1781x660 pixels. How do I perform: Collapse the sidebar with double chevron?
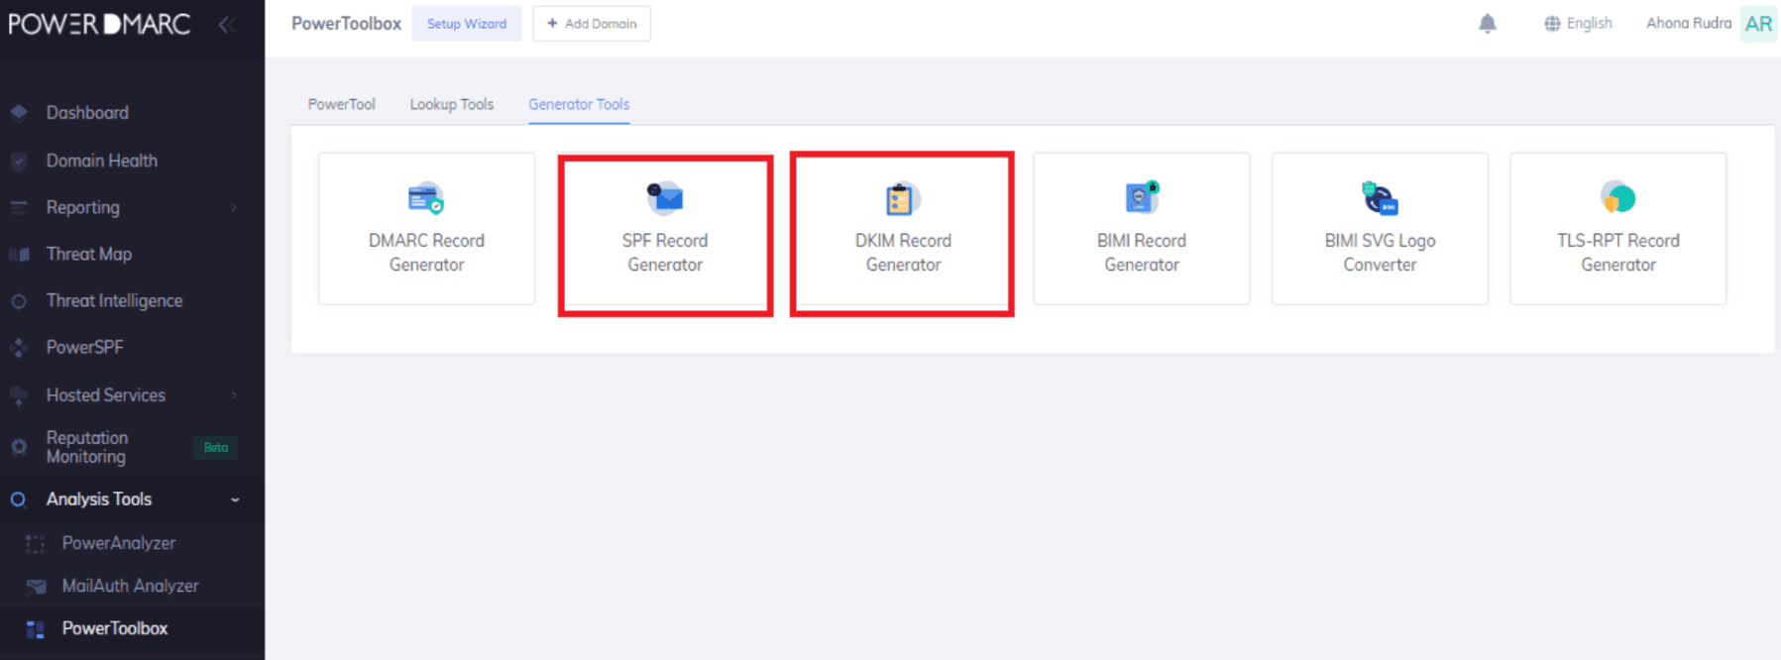pos(226,25)
